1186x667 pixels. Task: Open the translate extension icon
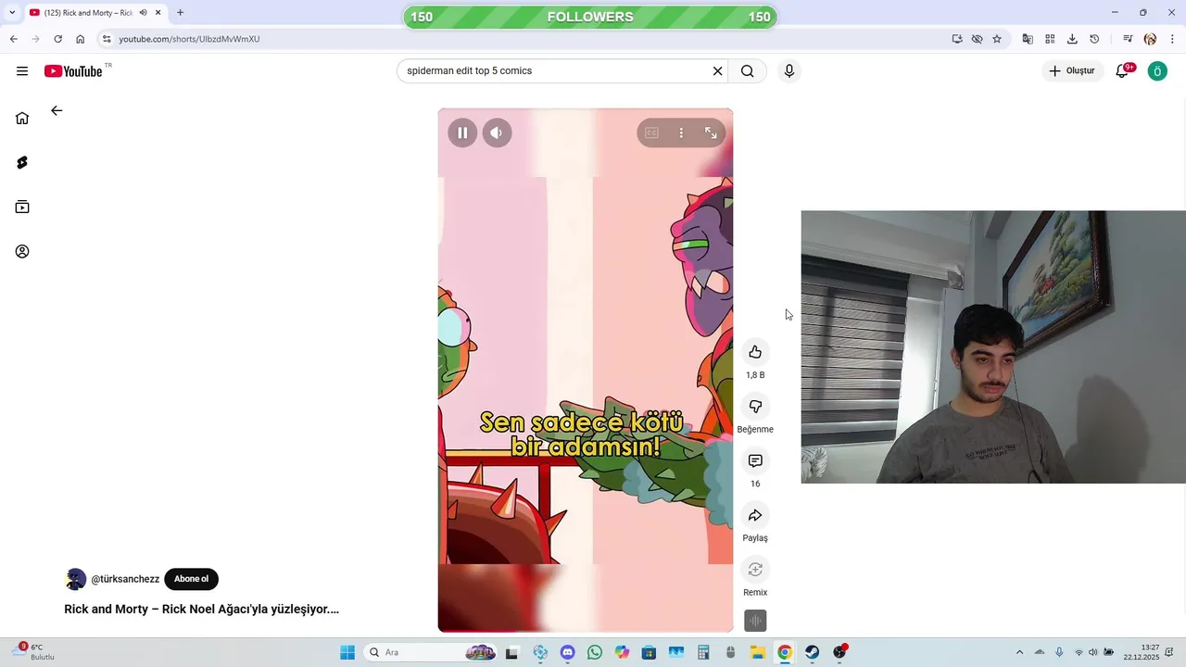coord(1028,39)
